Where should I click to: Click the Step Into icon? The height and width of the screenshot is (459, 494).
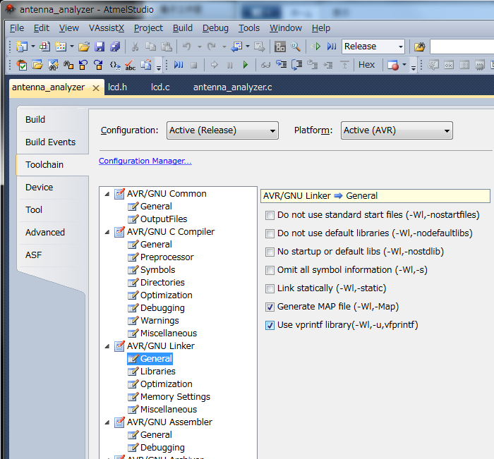(x=281, y=65)
